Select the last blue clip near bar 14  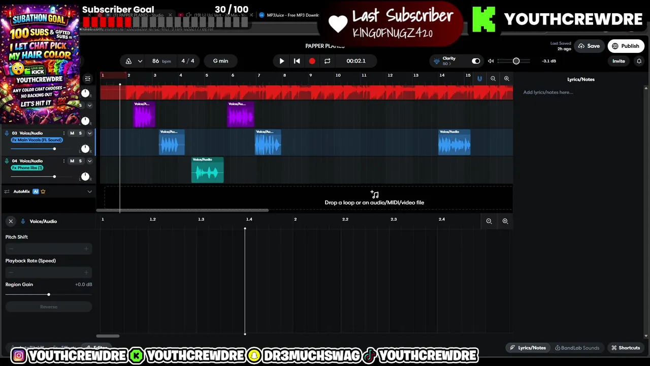coord(454,142)
